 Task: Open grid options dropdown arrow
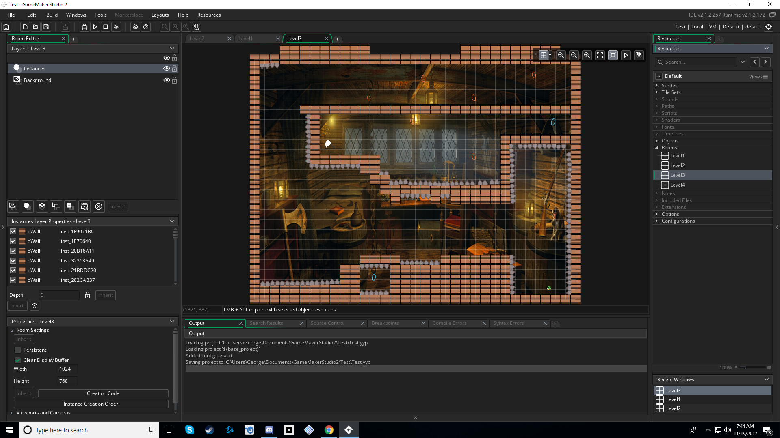click(x=550, y=55)
